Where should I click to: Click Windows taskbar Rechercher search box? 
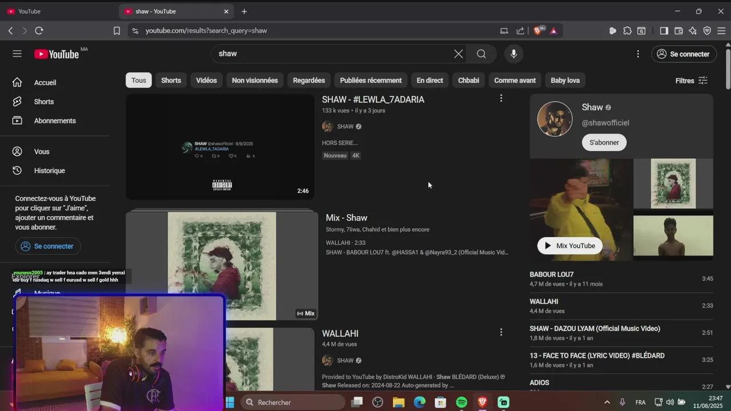[294, 402]
